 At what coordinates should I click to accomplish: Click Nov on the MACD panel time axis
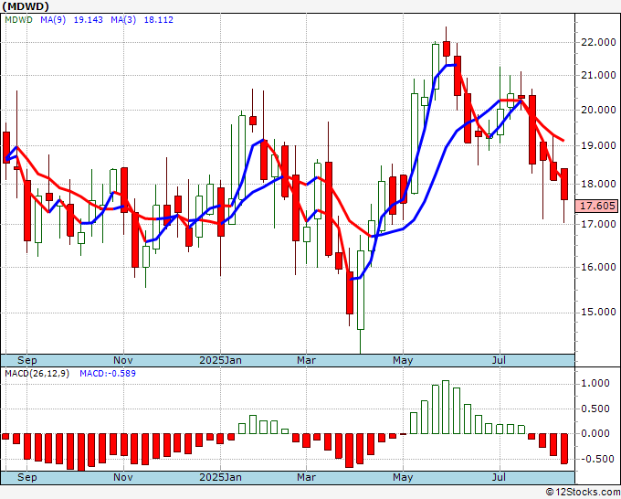coord(123,477)
